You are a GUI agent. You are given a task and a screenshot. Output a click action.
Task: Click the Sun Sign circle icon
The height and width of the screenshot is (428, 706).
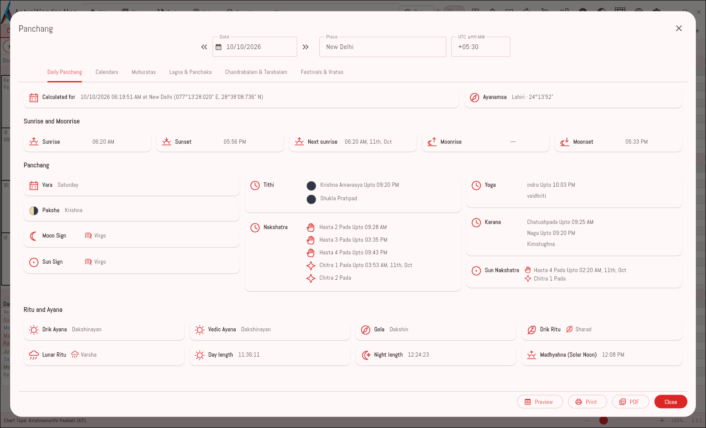pos(34,262)
